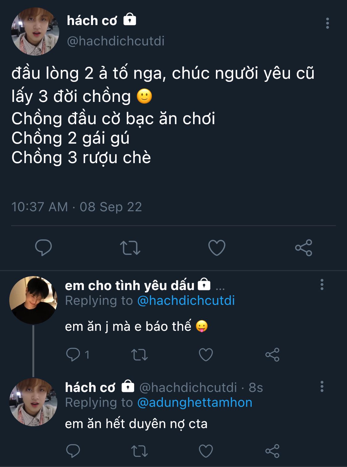Share the 'em ăn hết duyên nợ' reply
This screenshot has width=347, height=467.
(x=272, y=451)
